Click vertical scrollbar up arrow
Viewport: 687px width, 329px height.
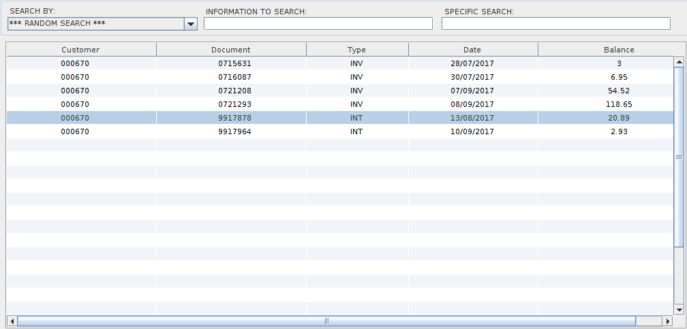click(x=678, y=63)
